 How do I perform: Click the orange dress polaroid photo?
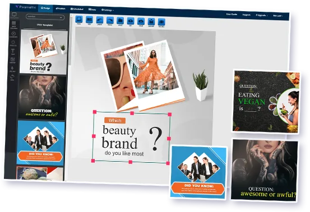(154, 76)
